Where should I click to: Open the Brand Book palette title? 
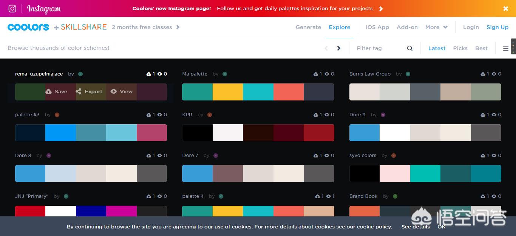coord(363,196)
